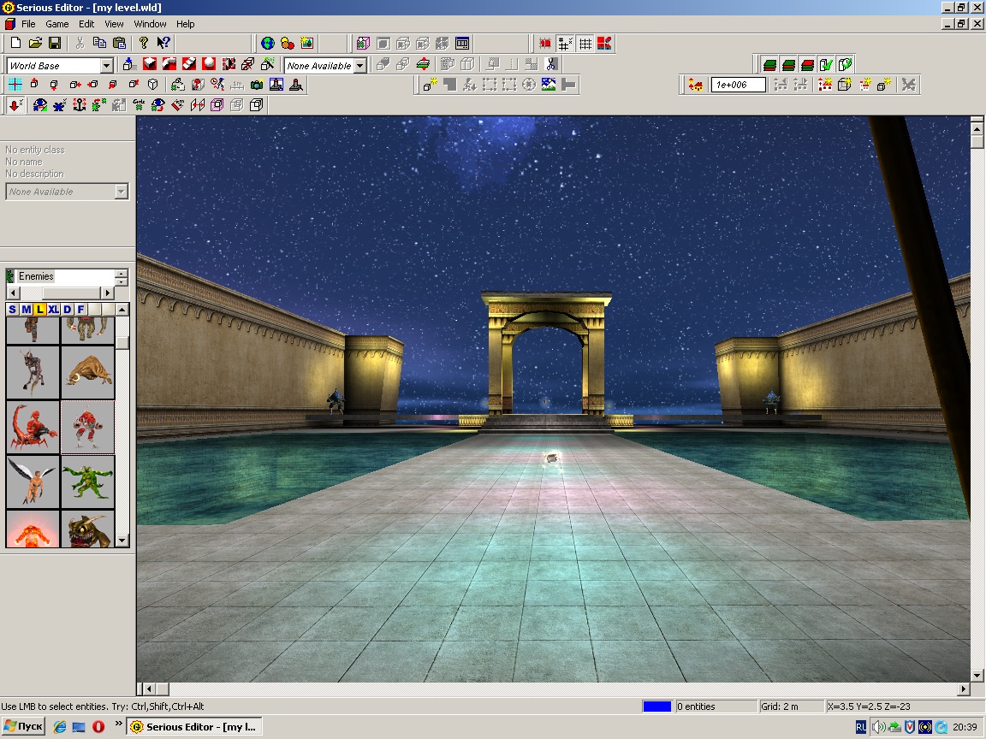This screenshot has width=986, height=739.
Task: Paste from clipboard using toolbar icon
Action: (x=119, y=43)
